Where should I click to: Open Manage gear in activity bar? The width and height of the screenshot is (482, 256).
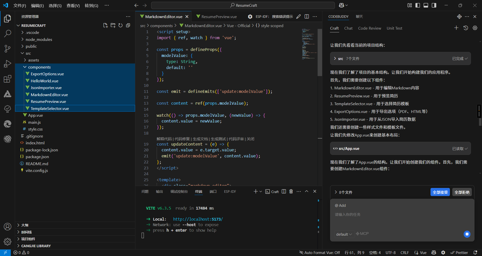pos(8,242)
